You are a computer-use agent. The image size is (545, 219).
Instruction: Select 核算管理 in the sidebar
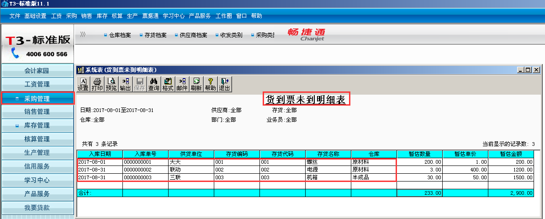pos(37,139)
